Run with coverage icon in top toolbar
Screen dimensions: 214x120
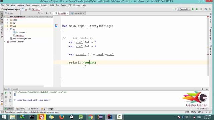[201, 9]
